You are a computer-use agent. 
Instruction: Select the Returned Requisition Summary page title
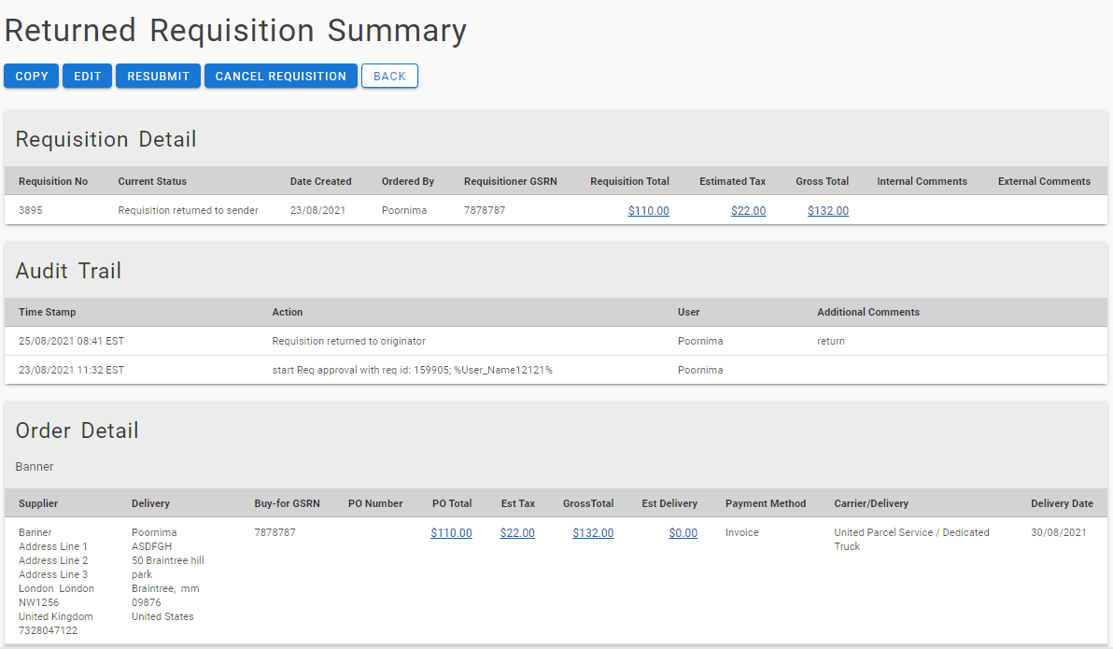click(235, 31)
